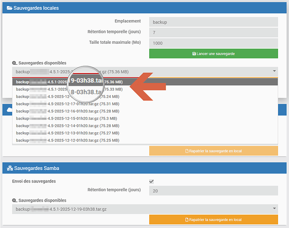Select the backup option sized 75.24 MB
This screenshot has height=228, width=289.
click(145, 97)
